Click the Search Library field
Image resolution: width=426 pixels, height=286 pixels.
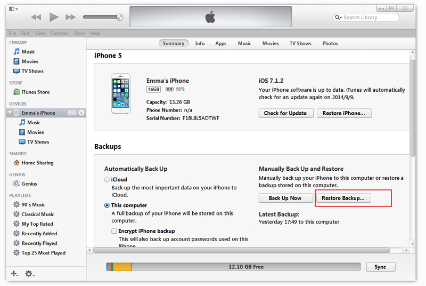(366, 18)
